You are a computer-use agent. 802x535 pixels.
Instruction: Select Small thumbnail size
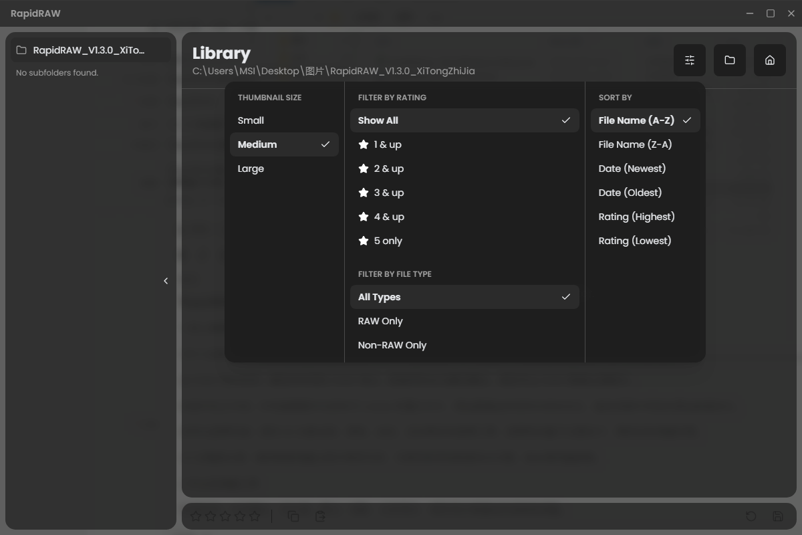click(x=251, y=120)
